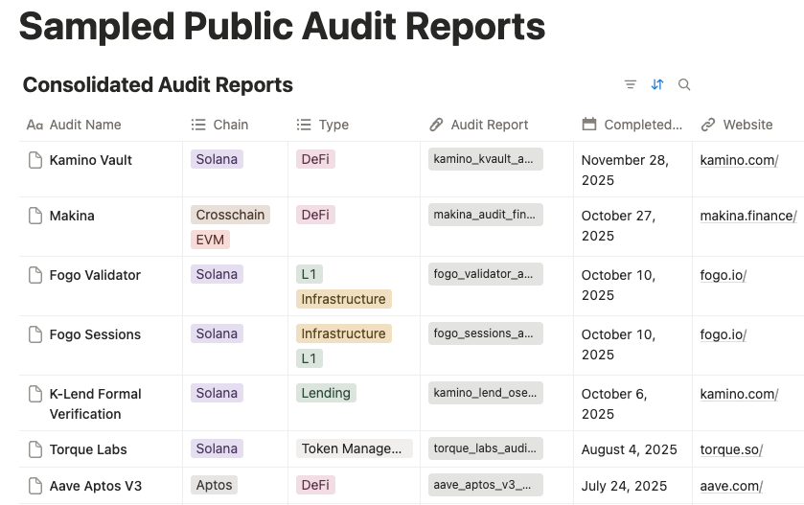This screenshot has width=804, height=505.
Task: Click the page icon beside Kamino Vault
Action: coord(34,160)
